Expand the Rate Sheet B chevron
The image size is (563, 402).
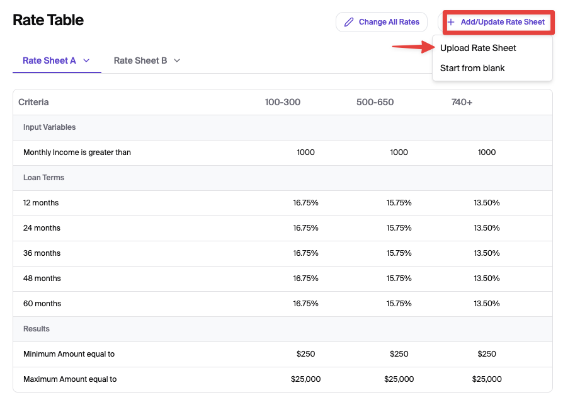click(x=177, y=60)
